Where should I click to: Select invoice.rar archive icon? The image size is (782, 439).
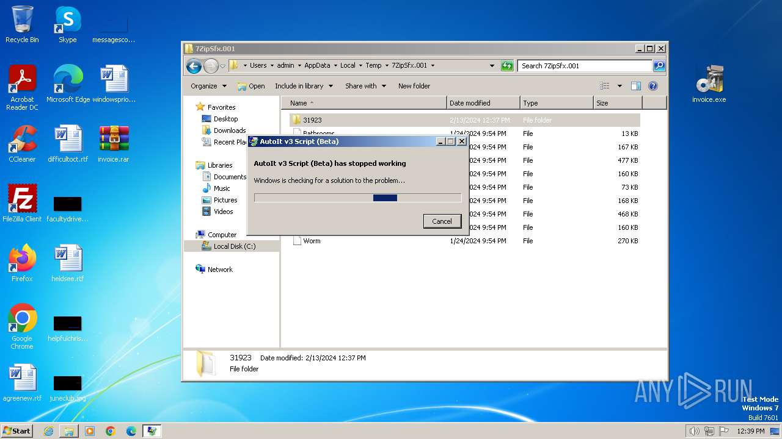click(114, 144)
